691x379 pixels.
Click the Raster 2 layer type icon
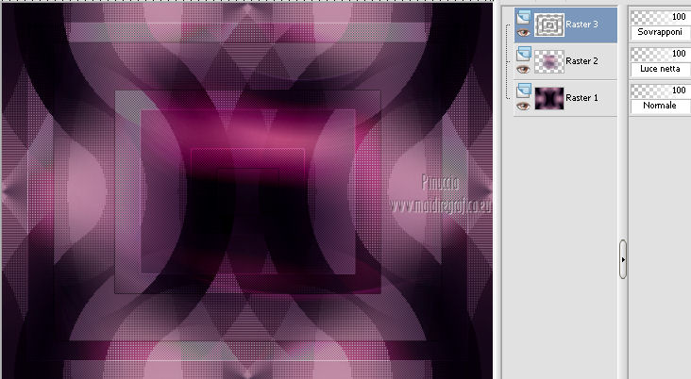[524, 54]
